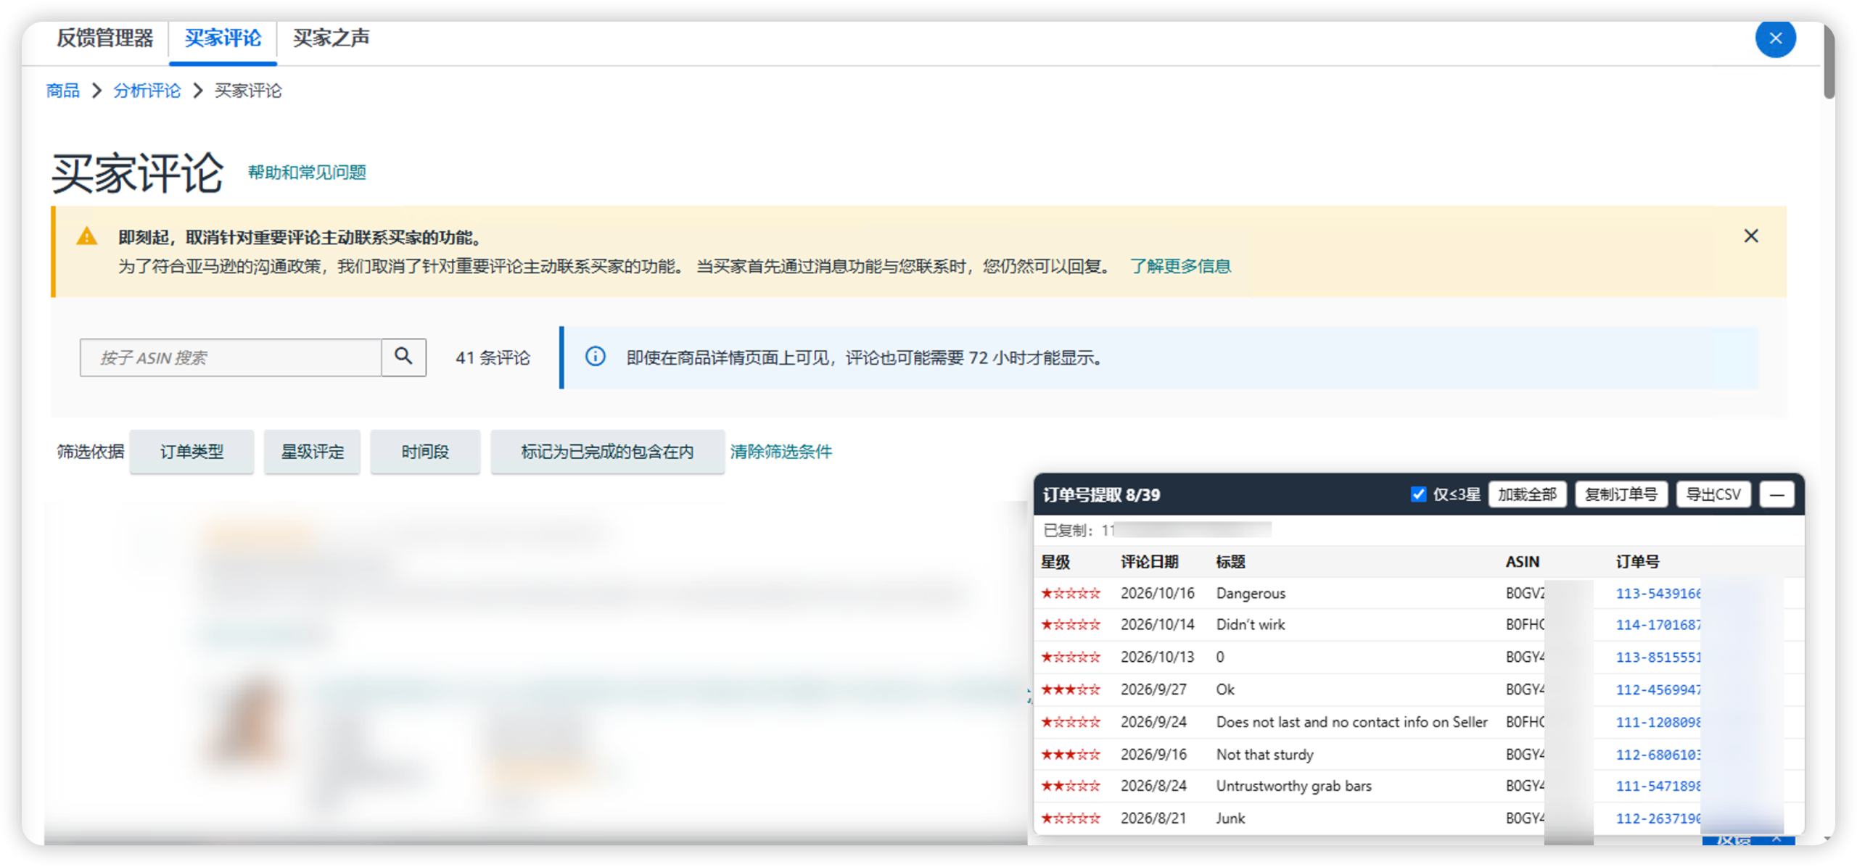
Task: Click 'Does not last and no contact info' title
Action: tap(1351, 723)
